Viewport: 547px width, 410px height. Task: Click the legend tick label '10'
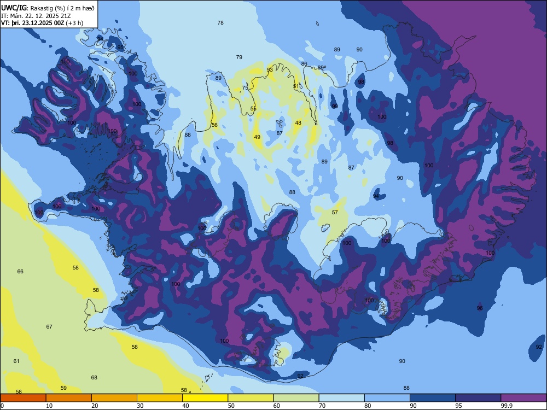click(x=49, y=406)
